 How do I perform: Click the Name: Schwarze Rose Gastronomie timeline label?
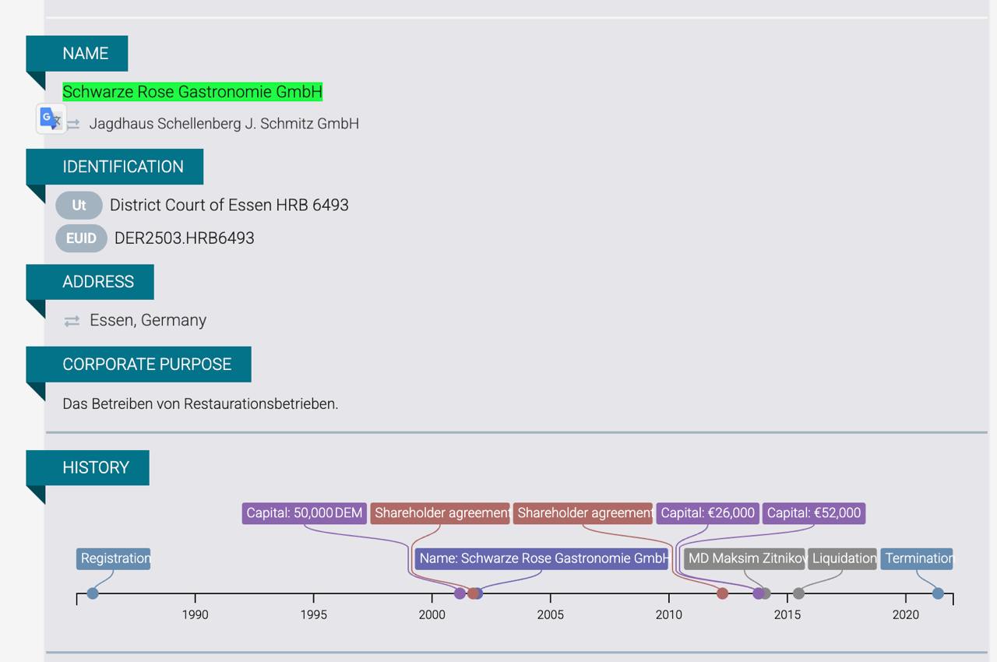pyautogui.click(x=541, y=558)
